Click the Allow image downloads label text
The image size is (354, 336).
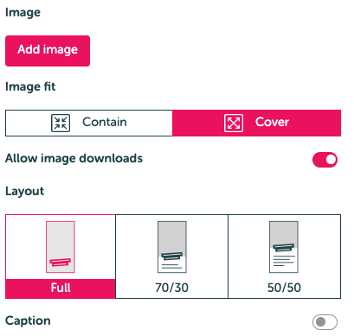pyautogui.click(x=74, y=158)
